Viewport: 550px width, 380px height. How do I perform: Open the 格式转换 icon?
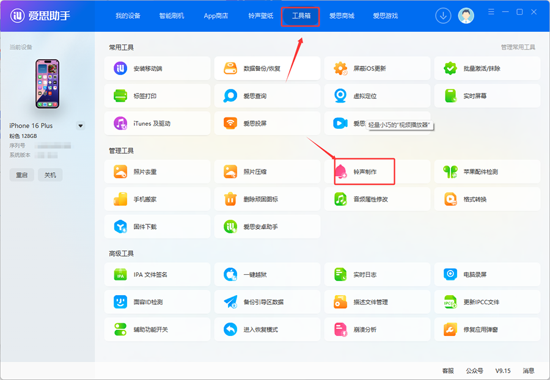[x=450, y=199]
